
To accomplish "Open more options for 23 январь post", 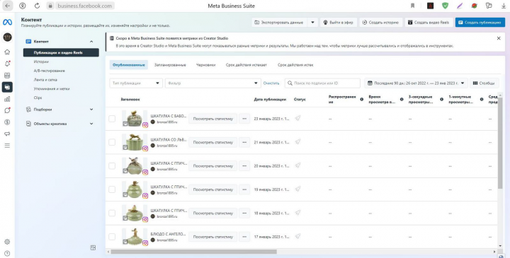I will pyautogui.click(x=244, y=119).
